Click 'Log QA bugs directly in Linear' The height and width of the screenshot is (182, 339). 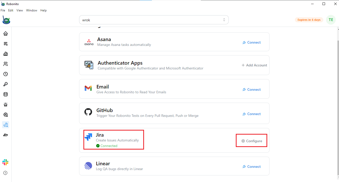click(x=119, y=169)
